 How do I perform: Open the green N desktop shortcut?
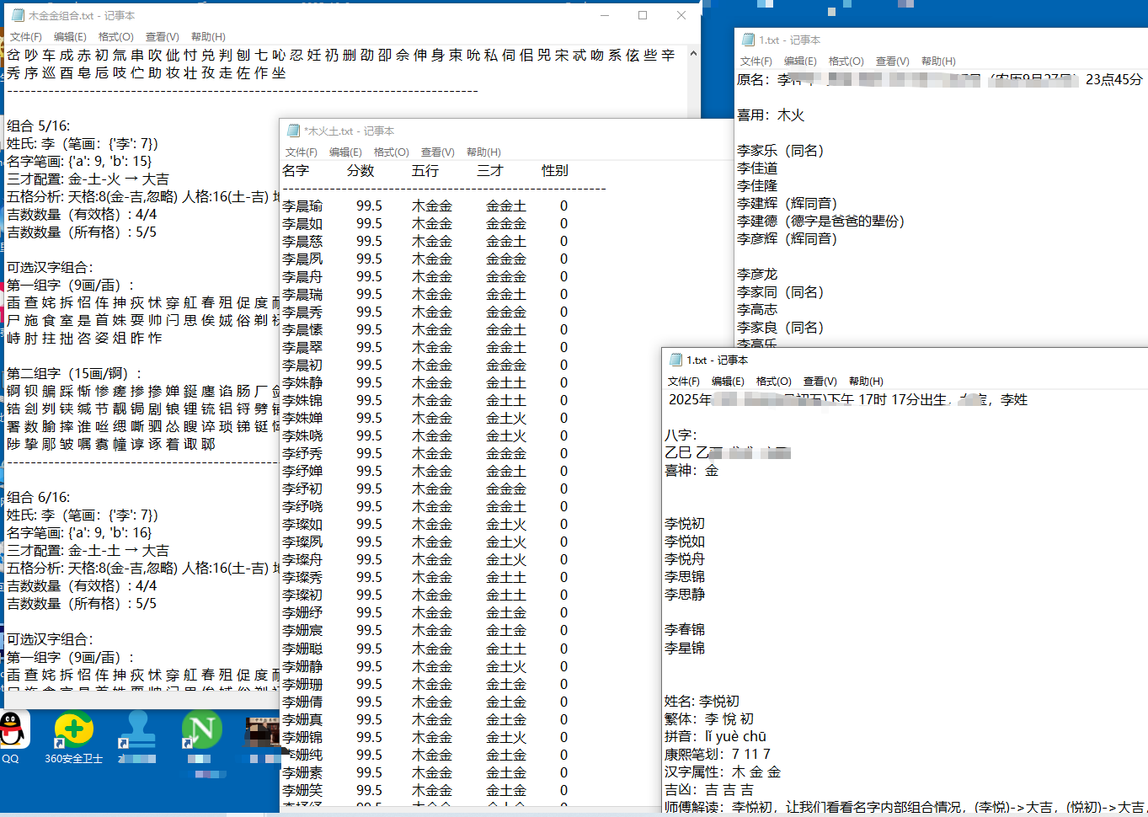(201, 729)
